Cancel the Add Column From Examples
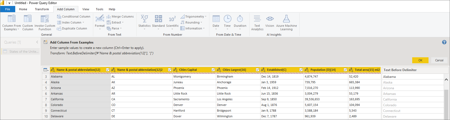Image resolution: width=450 pixels, height=120 pixels. point(439,60)
